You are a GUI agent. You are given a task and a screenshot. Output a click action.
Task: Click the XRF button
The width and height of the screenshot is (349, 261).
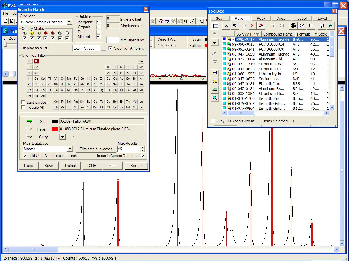coord(93,166)
